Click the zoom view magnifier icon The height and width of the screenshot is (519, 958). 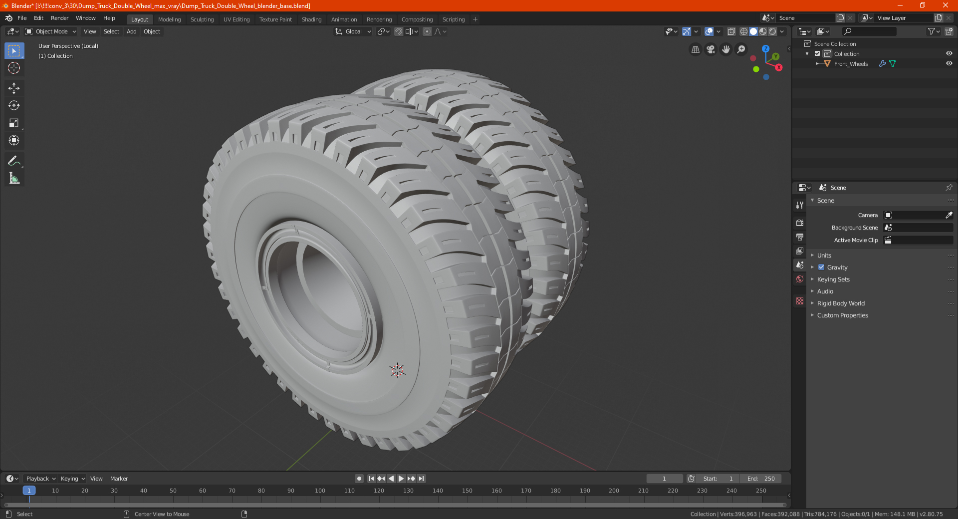coord(741,49)
